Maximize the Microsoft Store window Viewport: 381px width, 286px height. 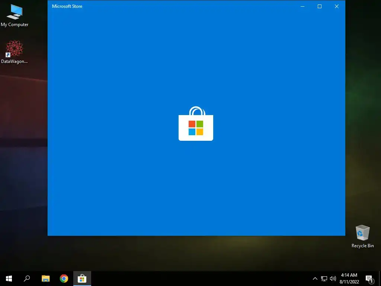(320, 6)
